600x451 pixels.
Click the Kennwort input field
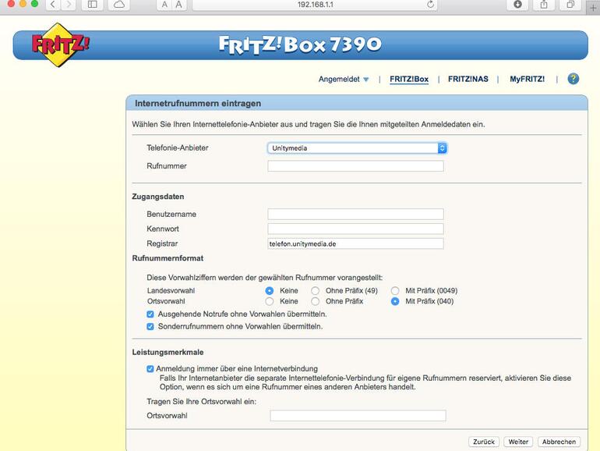click(355, 229)
